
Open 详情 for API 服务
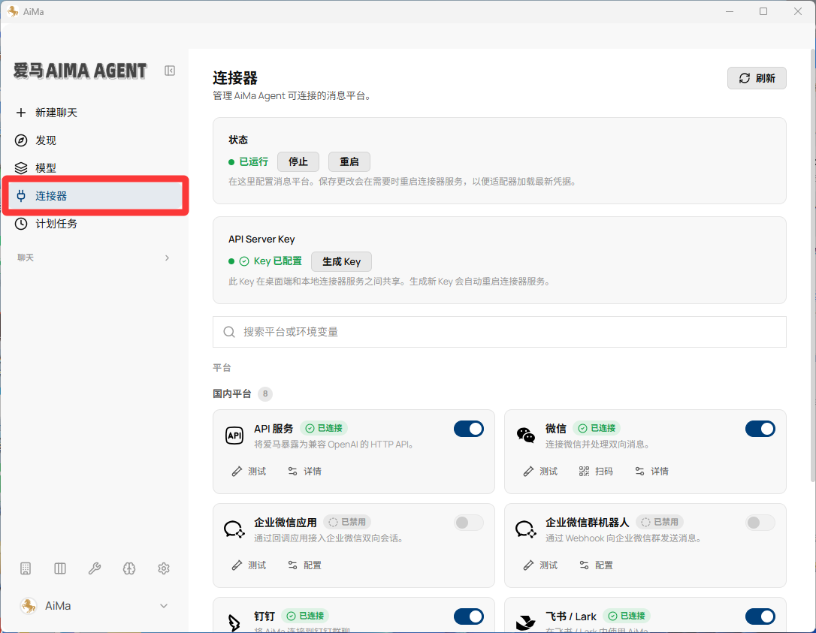click(x=305, y=472)
